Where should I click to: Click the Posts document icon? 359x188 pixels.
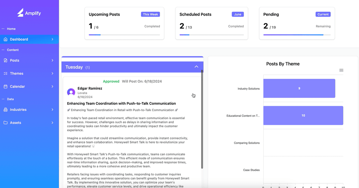6,61
